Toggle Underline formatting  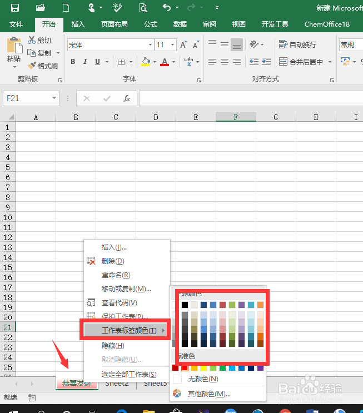(97, 62)
